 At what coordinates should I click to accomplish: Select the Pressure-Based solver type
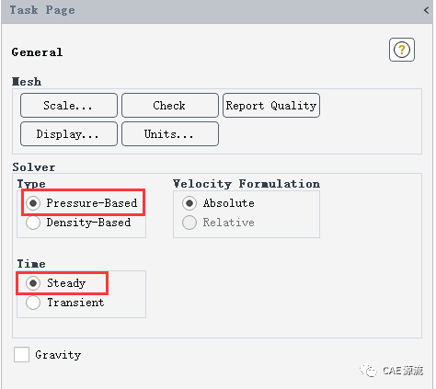click(33, 203)
